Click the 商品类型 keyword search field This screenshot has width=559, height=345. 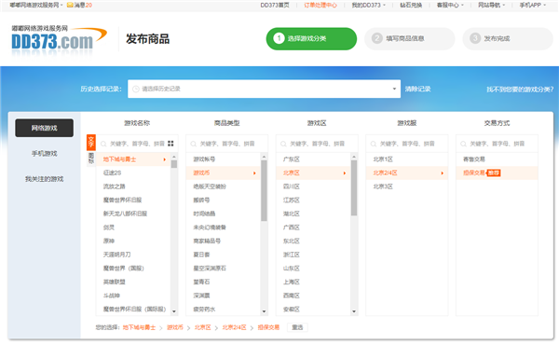pos(227,144)
